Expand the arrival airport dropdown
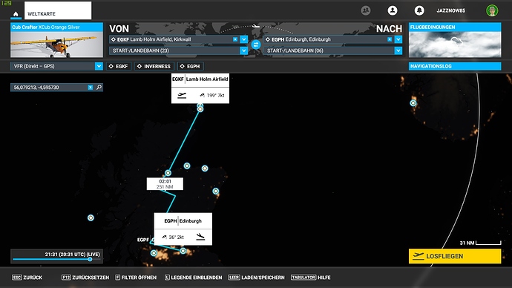The height and width of the screenshot is (288, 512). pos(398,39)
